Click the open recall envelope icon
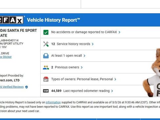The height and width of the screenshot is (120, 160). [x=46, y=56]
